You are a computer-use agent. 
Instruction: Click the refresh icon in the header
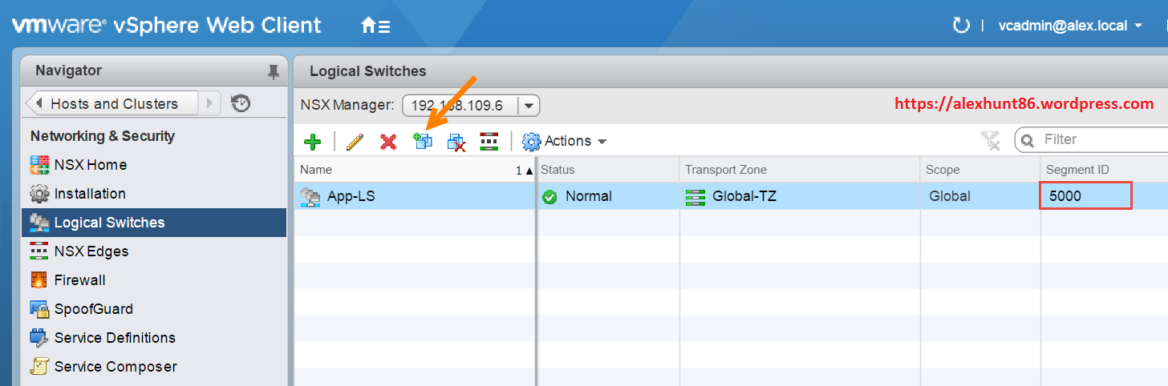point(961,26)
